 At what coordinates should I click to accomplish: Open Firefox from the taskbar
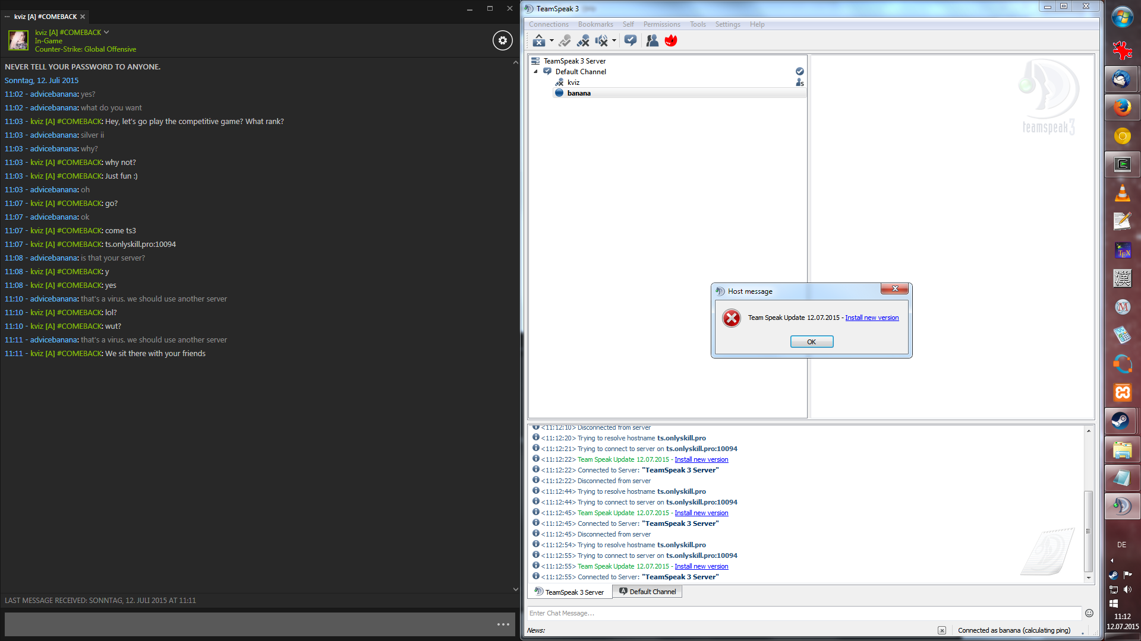point(1121,107)
